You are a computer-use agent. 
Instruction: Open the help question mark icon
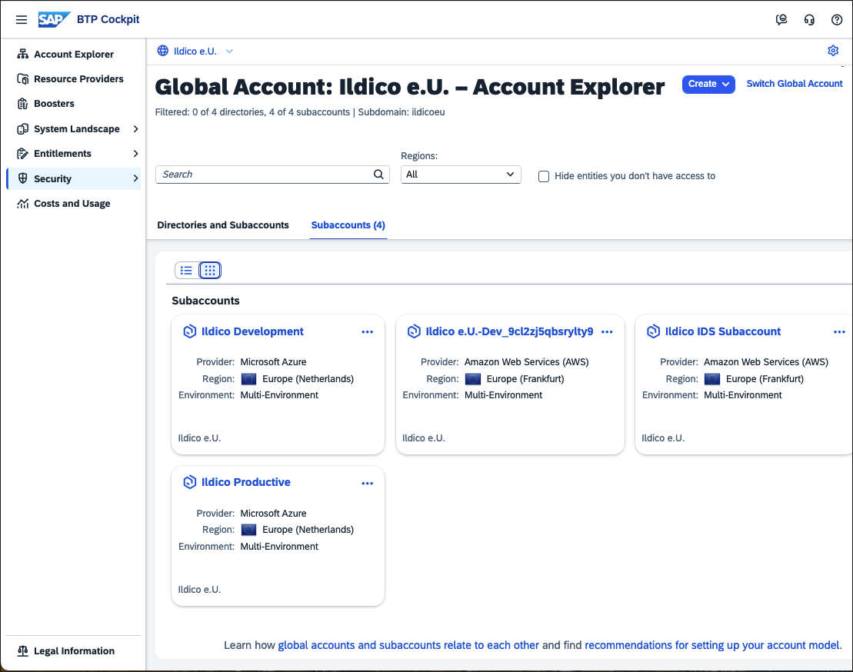pos(837,19)
